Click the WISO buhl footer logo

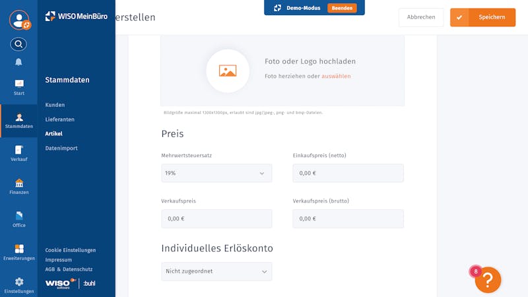(71, 284)
